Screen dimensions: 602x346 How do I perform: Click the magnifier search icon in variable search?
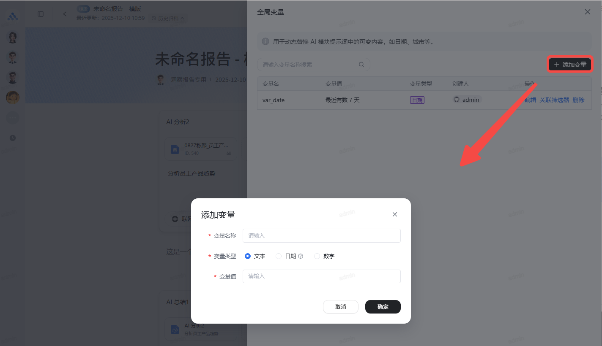[x=361, y=65]
